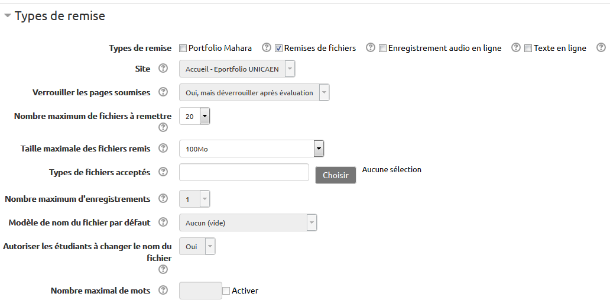Show help for Taille maximale des fichiers remis
This screenshot has width=610, height=303.
[163, 149]
